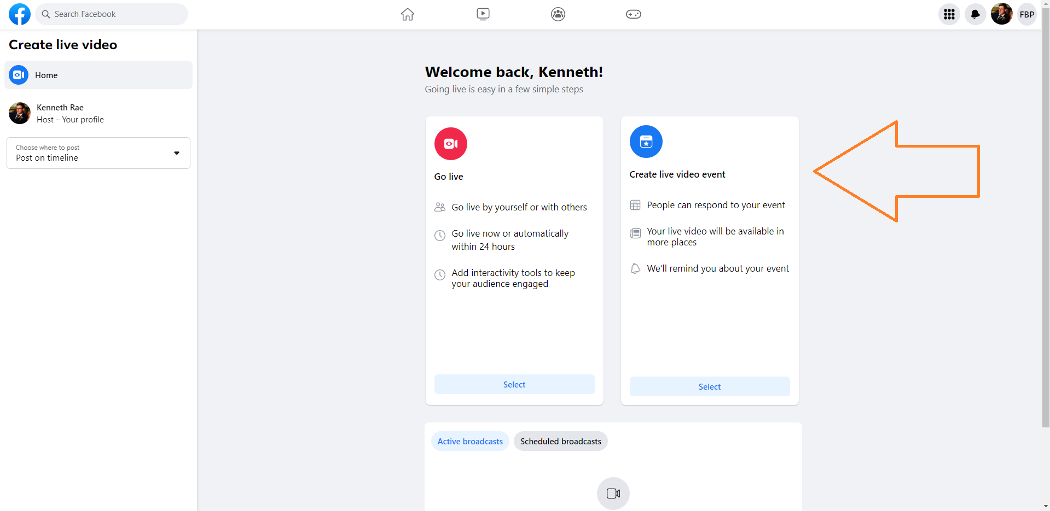Switch to Scheduled broadcasts tab
Screen dimensions: 1050x511
coord(560,441)
